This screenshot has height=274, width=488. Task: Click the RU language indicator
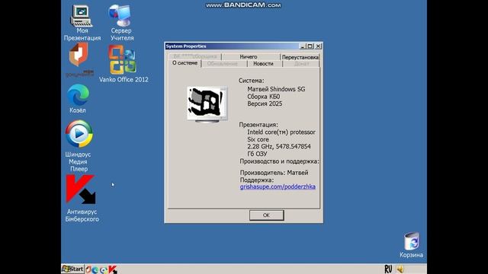pyautogui.click(x=388, y=269)
